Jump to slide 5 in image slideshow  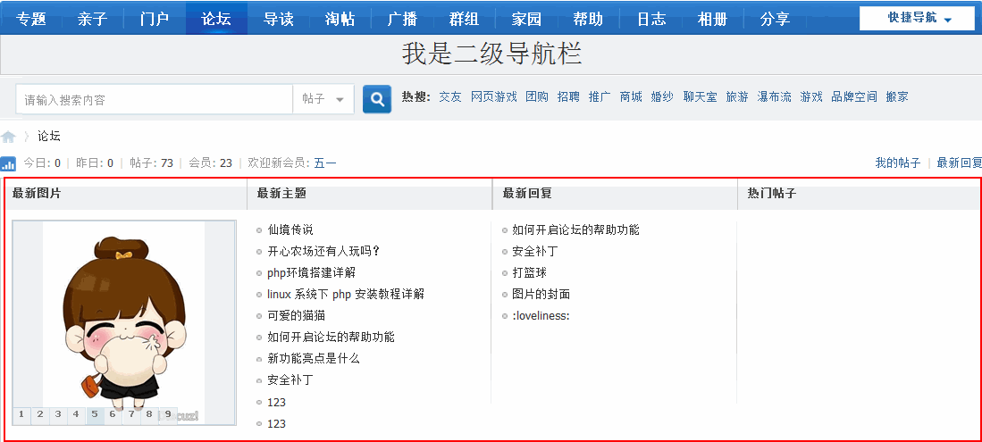pos(93,414)
